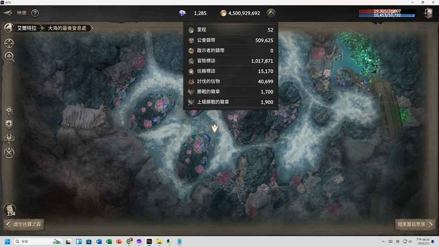Viewport: 439px width, 247px height.
Task: Click the HP and MP status bar
Action: 387,13
